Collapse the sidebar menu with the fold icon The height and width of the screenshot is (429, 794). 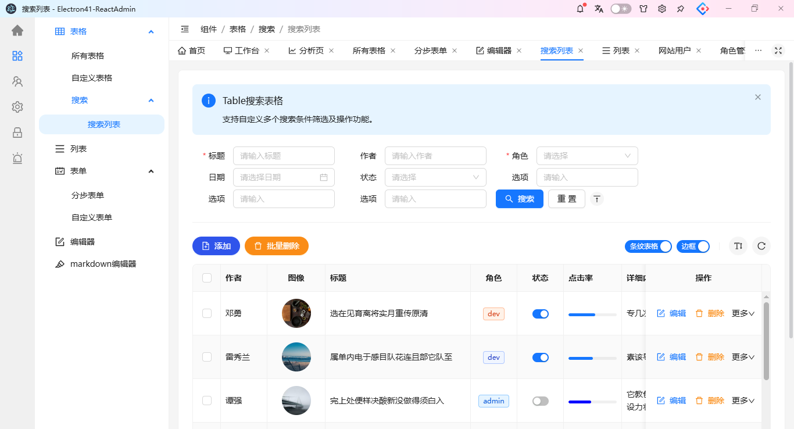(x=185, y=29)
